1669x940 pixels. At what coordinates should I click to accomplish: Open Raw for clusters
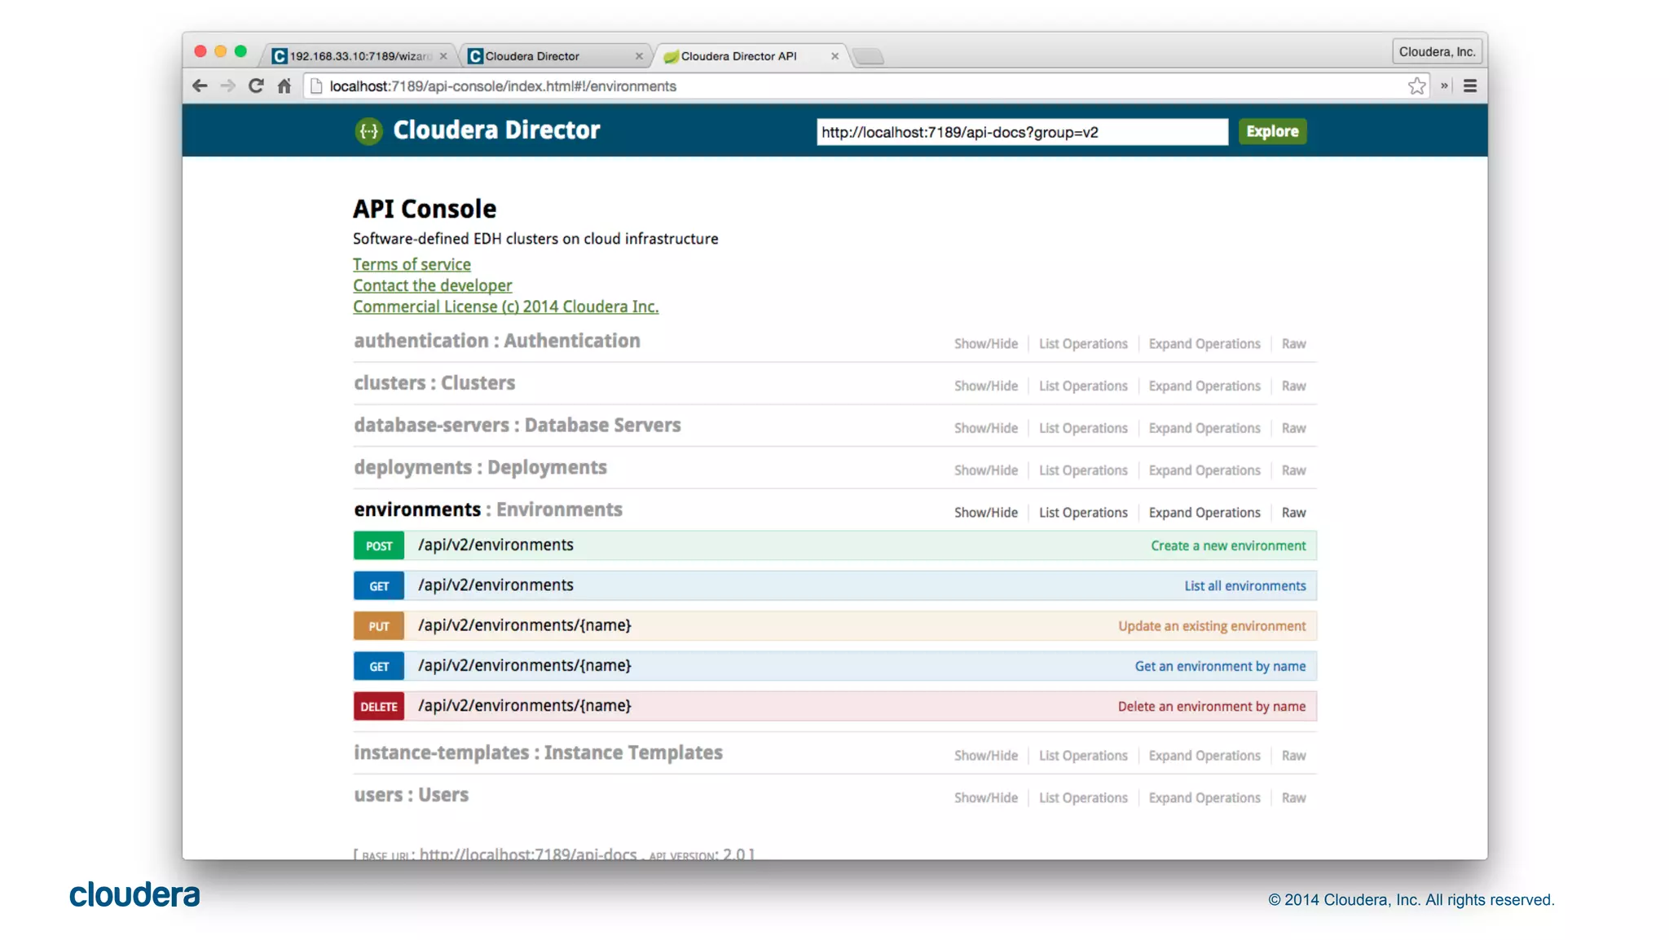[x=1293, y=386]
